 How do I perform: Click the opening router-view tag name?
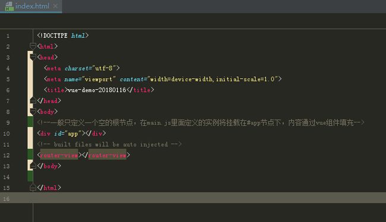tap(59, 155)
